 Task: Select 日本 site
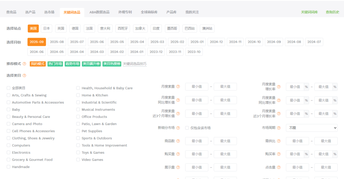tap(47, 29)
